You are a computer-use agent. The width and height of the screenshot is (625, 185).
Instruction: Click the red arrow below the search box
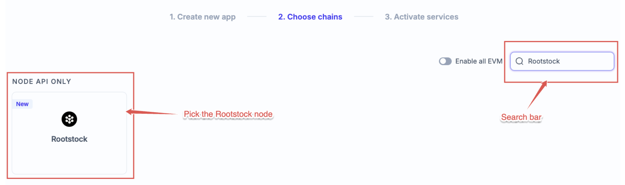[537, 95]
